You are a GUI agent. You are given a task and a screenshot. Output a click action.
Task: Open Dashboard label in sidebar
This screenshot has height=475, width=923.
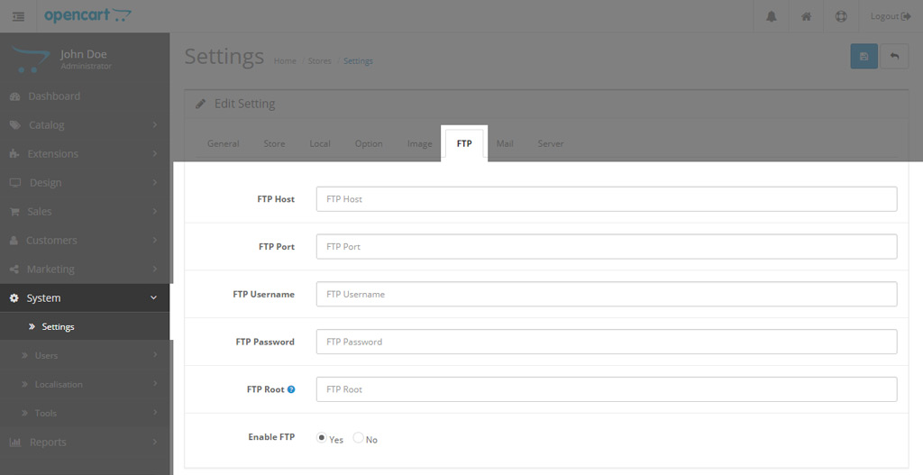point(54,96)
